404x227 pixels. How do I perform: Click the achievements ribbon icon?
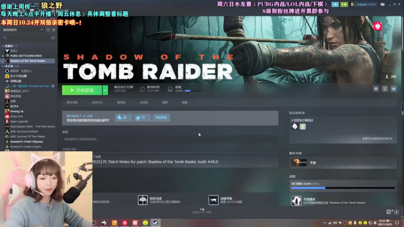click(x=170, y=89)
